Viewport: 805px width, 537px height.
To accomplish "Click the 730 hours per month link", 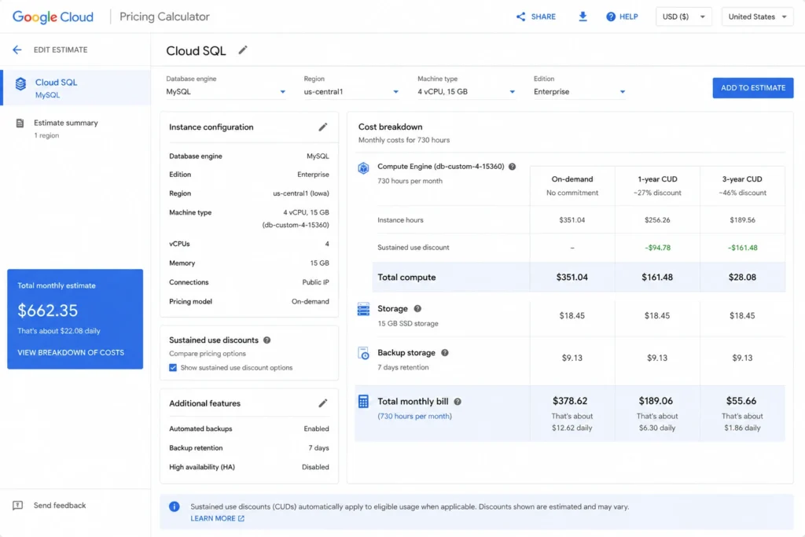I will click(415, 417).
